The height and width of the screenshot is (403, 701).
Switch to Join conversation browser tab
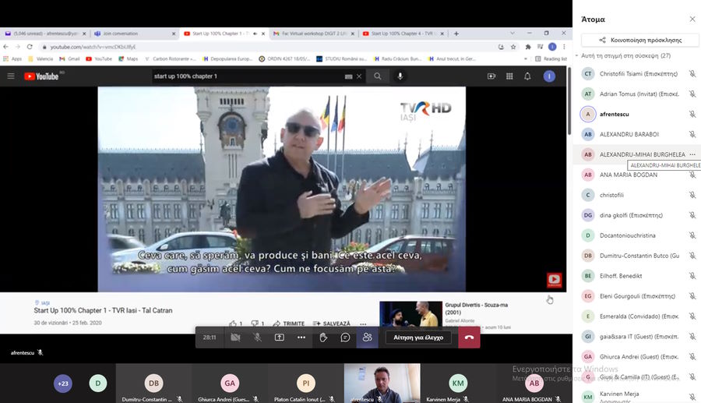(134, 34)
